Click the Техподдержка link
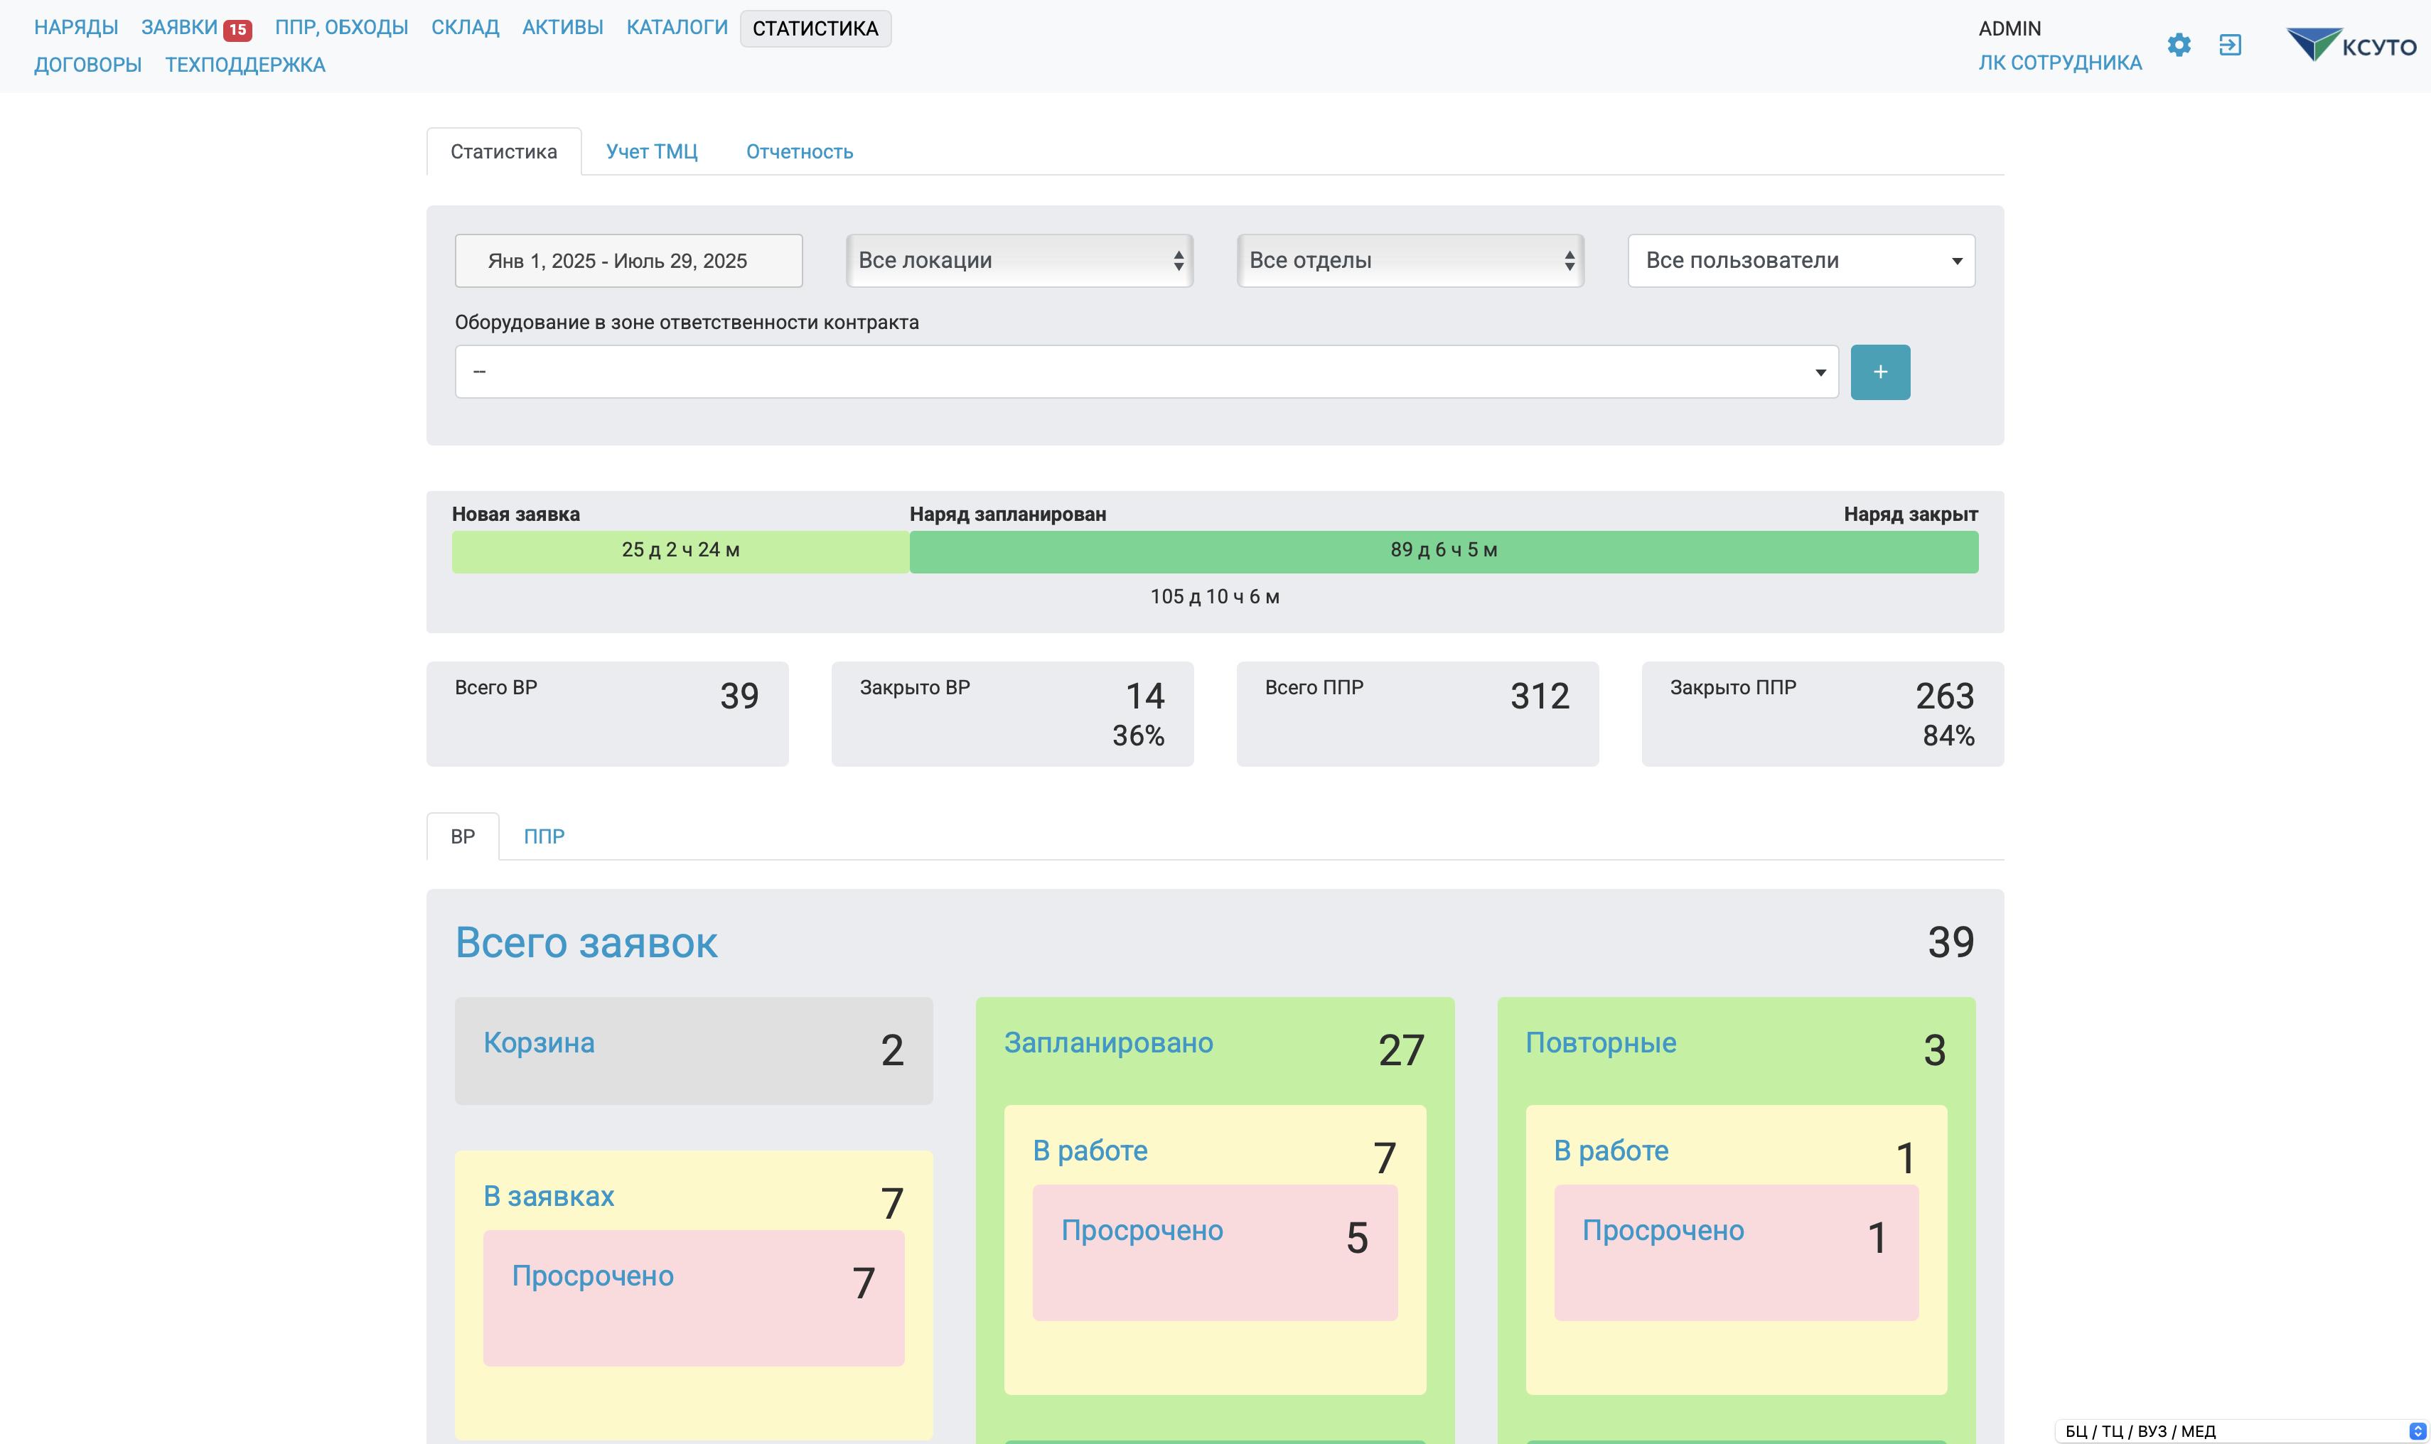This screenshot has height=1444, width=2431. 245,65
